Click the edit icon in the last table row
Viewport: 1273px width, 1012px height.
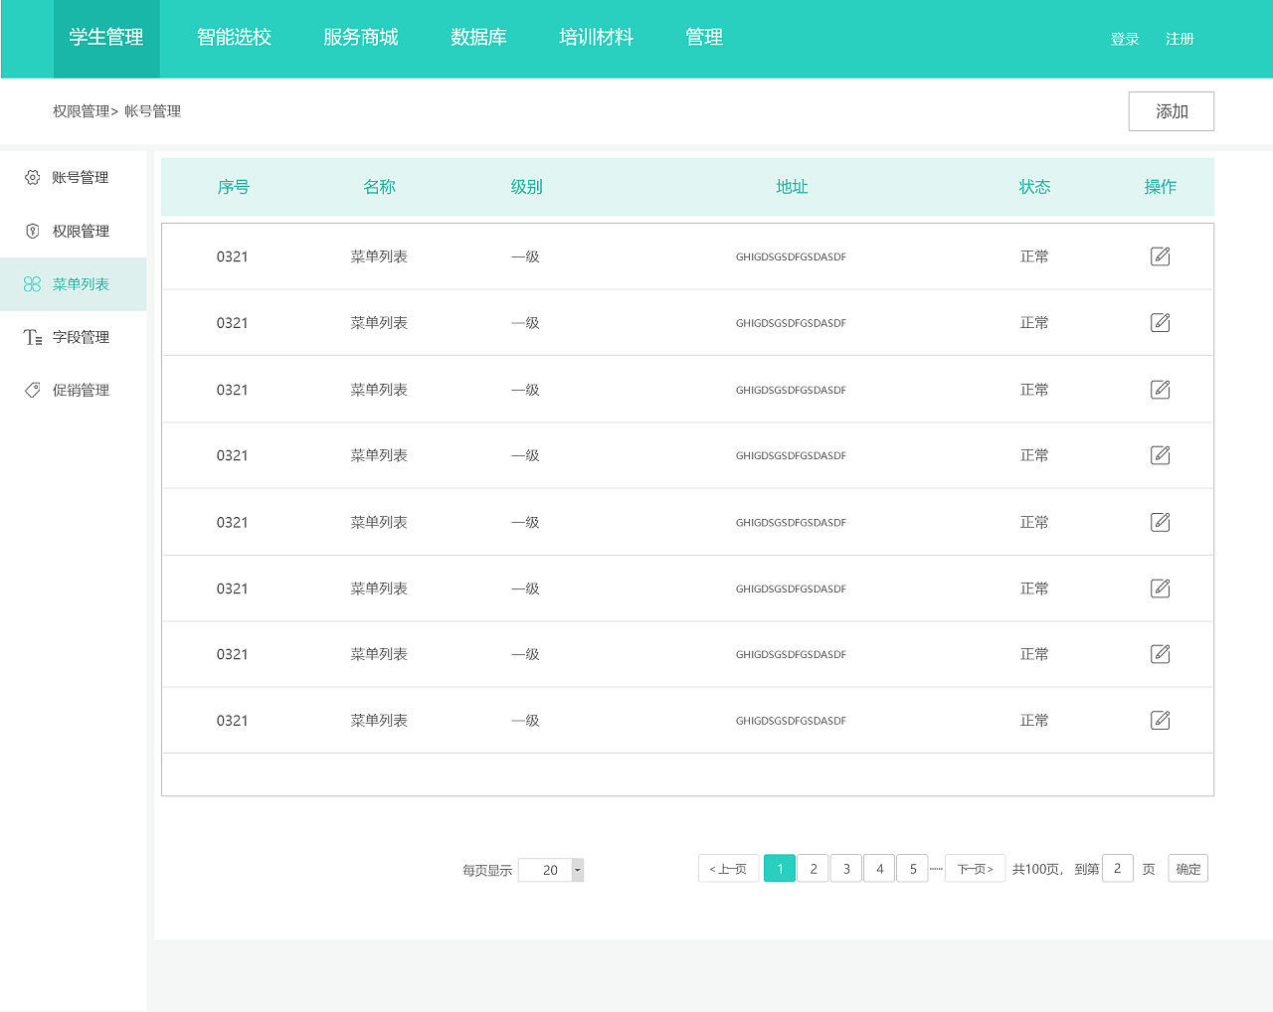[x=1161, y=720]
